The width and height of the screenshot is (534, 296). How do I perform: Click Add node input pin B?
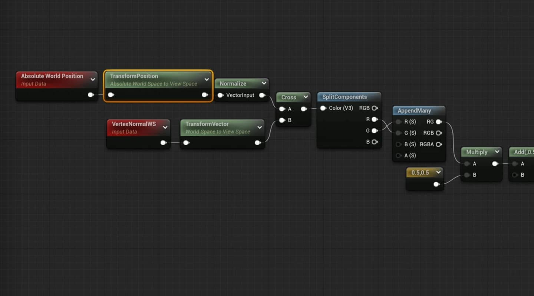(515, 175)
